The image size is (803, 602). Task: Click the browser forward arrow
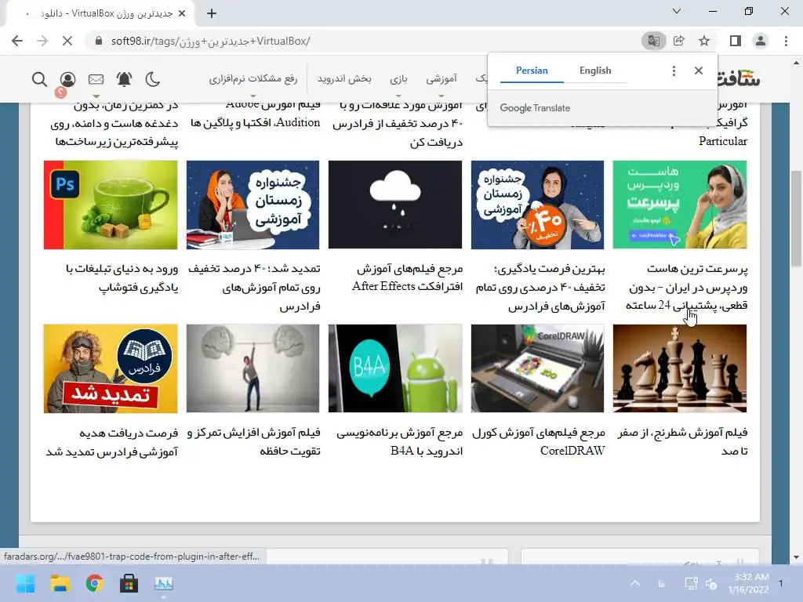point(42,41)
